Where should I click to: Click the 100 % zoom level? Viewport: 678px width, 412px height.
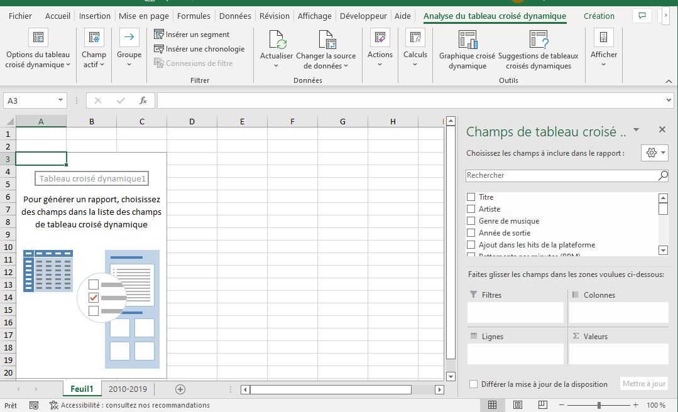tap(656, 405)
